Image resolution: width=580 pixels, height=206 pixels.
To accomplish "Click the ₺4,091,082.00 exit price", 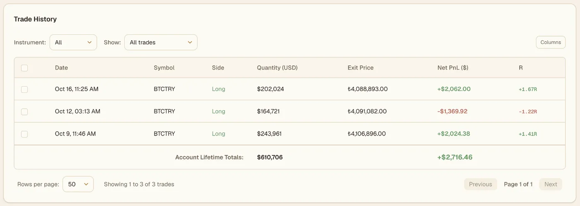I will pos(367,111).
